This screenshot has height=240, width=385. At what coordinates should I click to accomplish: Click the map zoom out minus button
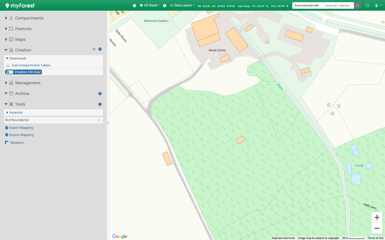click(x=377, y=228)
